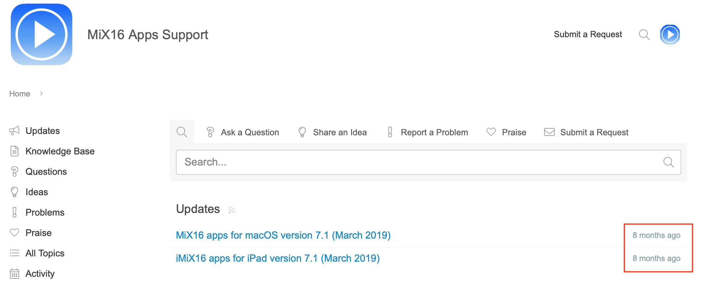Select the search tab magnifier icon
The image size is (702, 286).
182,132
